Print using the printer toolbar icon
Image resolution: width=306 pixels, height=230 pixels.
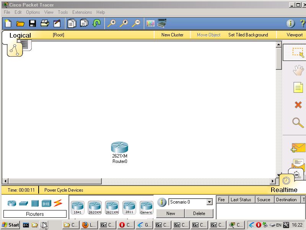(x=45, y=23)
